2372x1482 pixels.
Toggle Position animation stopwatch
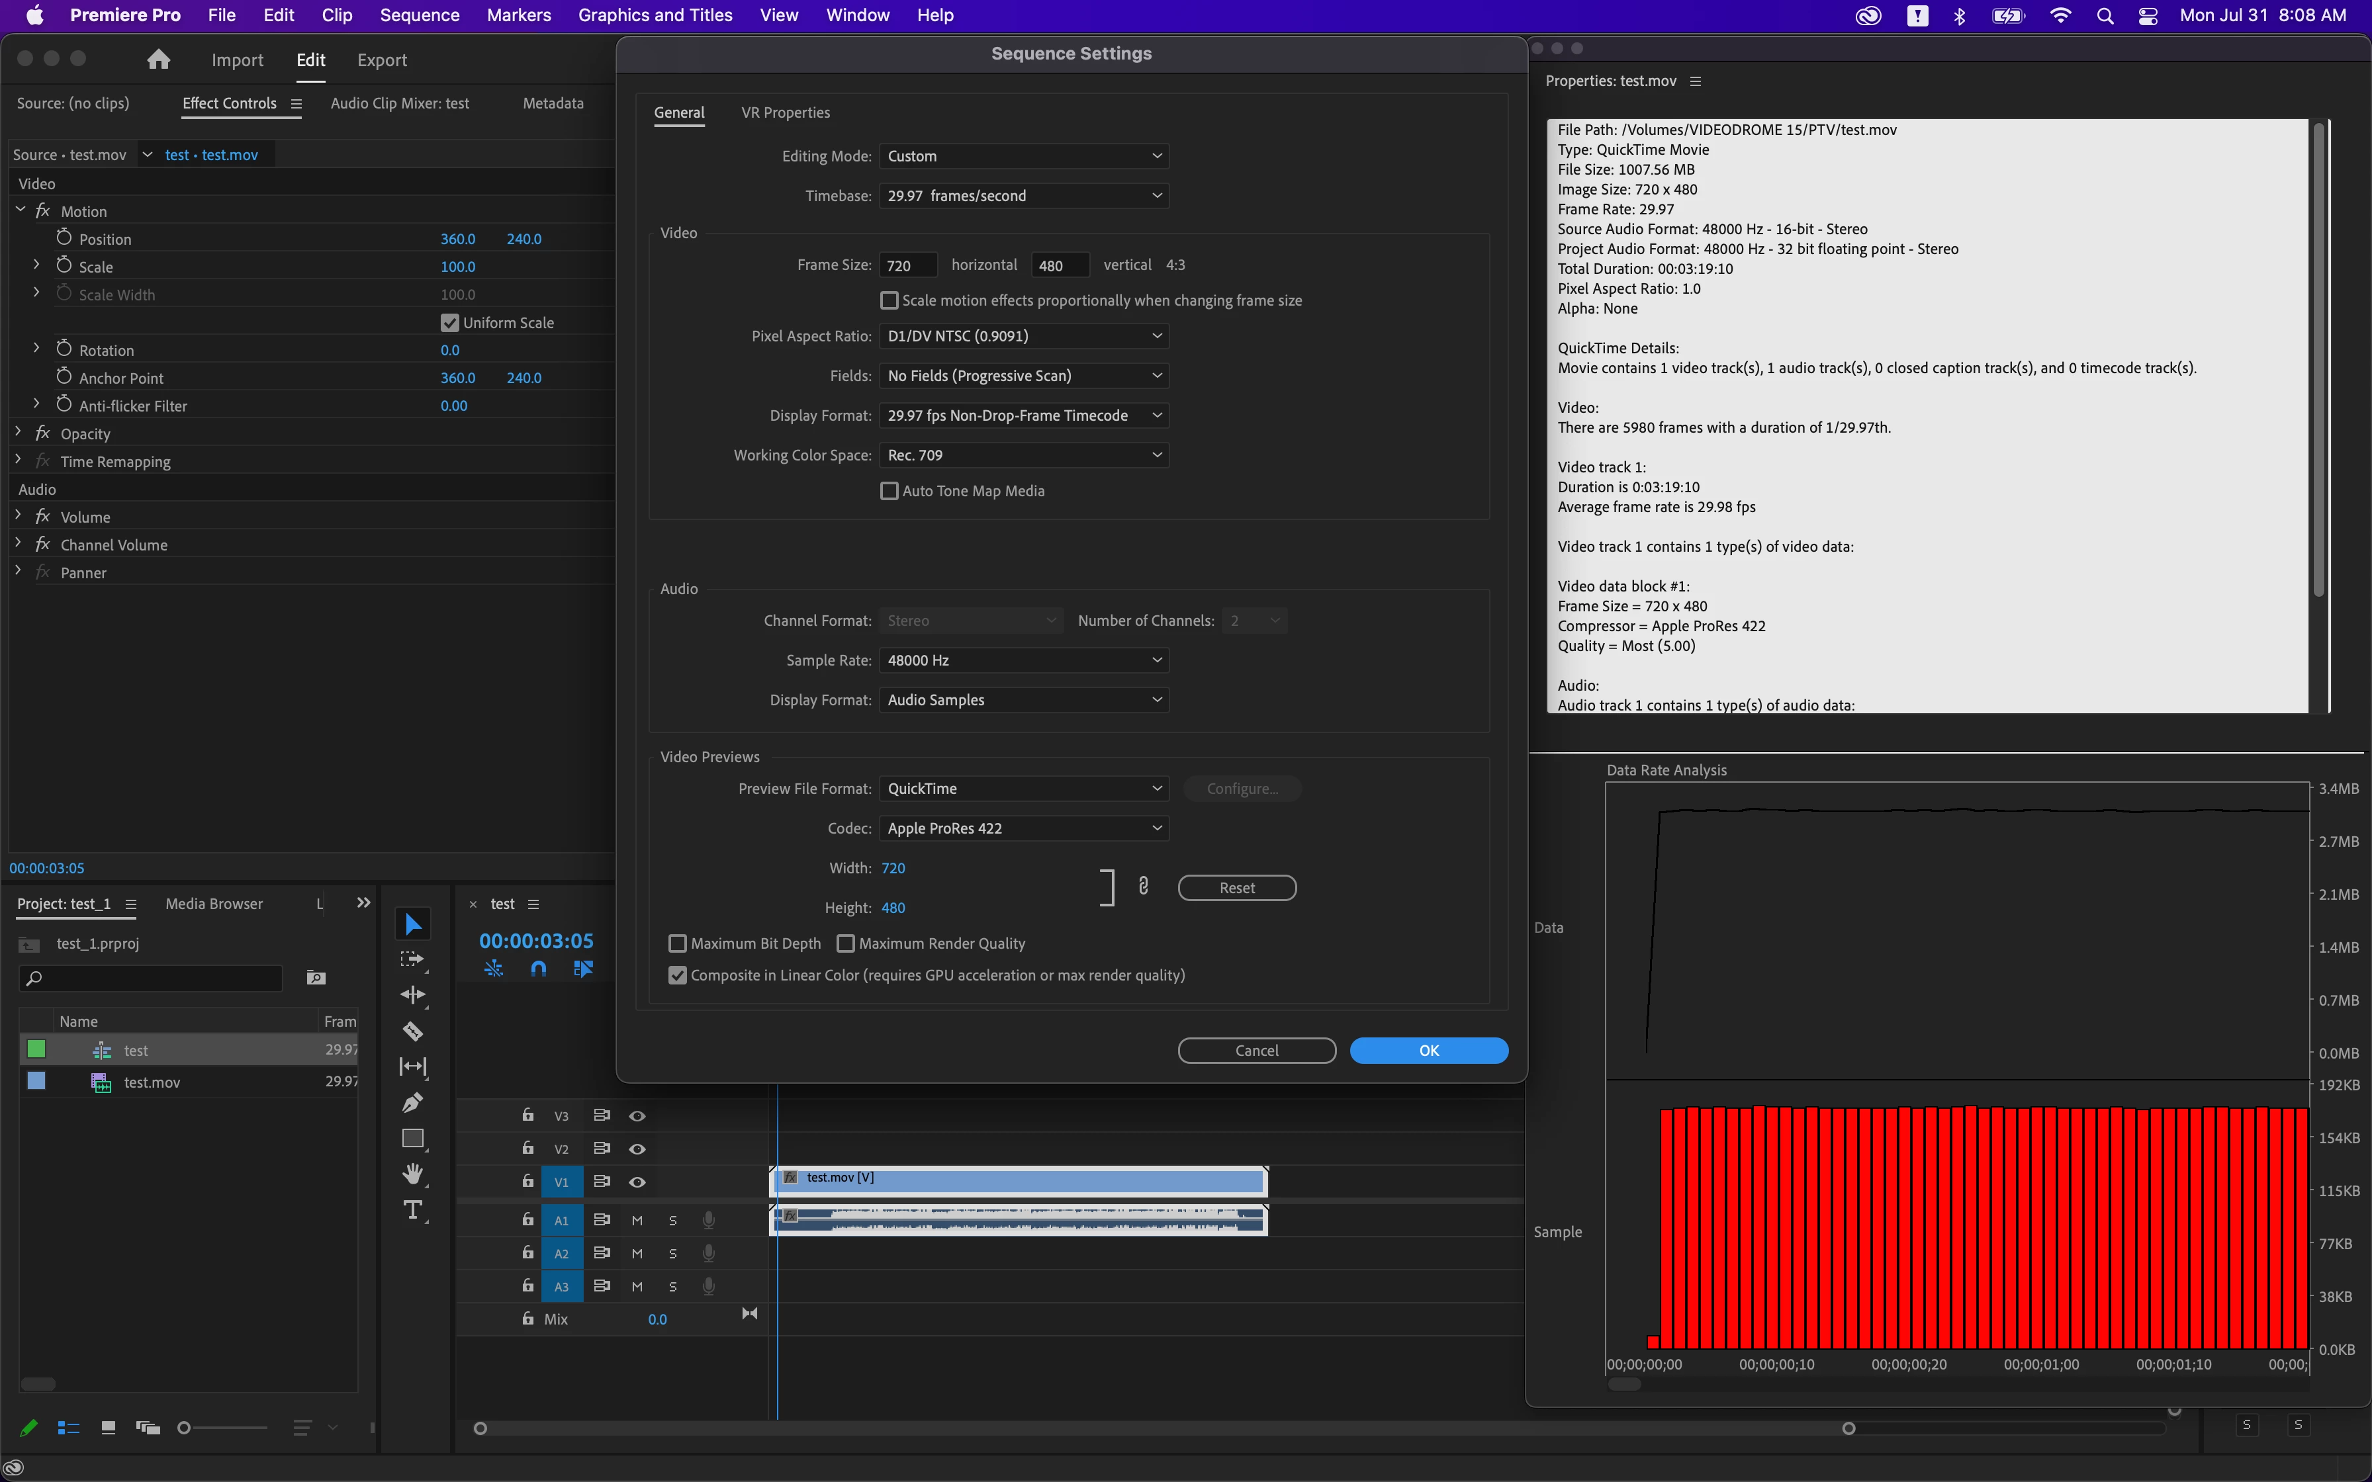(x=65, y=238)
